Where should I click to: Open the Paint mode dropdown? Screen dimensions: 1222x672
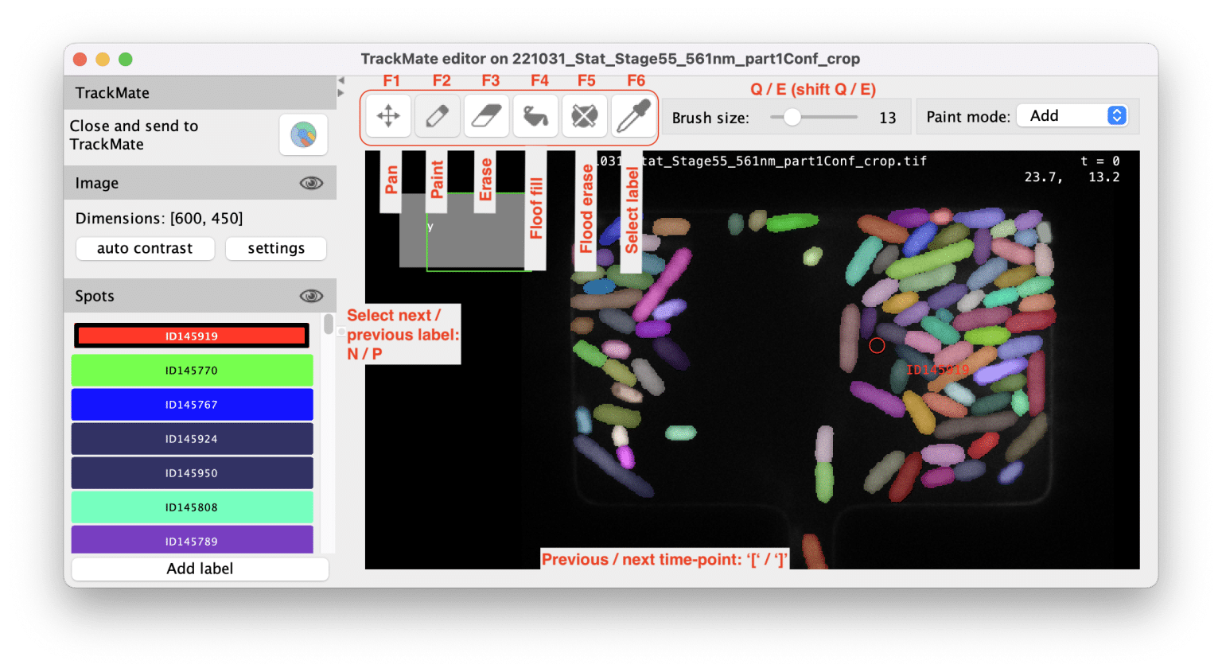[x=1072, y=115]
